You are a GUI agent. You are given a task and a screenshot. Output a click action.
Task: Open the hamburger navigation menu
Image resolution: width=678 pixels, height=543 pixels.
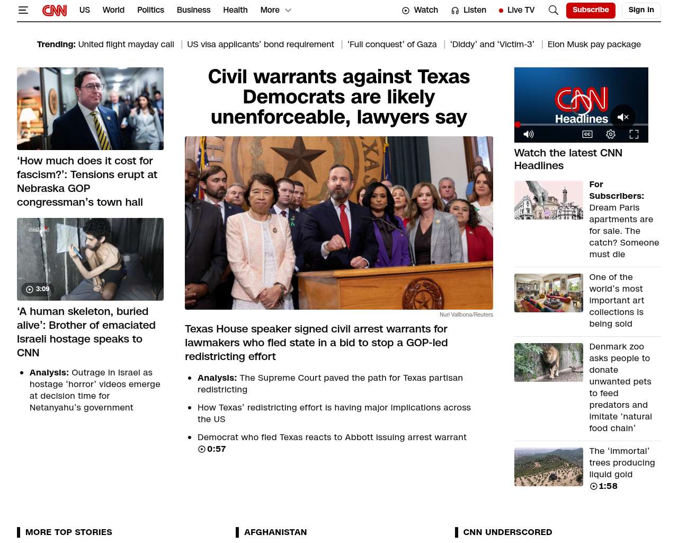23,10
